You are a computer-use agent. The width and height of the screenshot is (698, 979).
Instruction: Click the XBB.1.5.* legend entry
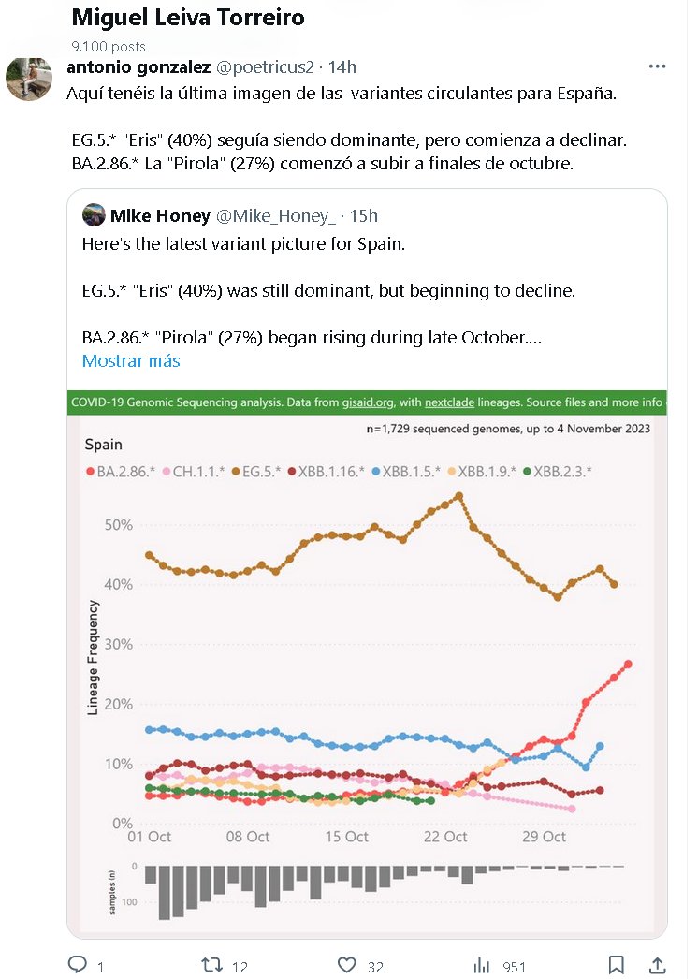[x=403, y=472]
